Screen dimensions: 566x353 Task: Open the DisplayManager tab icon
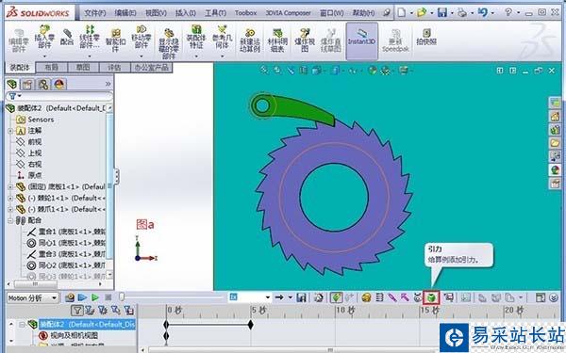[59, 85]
